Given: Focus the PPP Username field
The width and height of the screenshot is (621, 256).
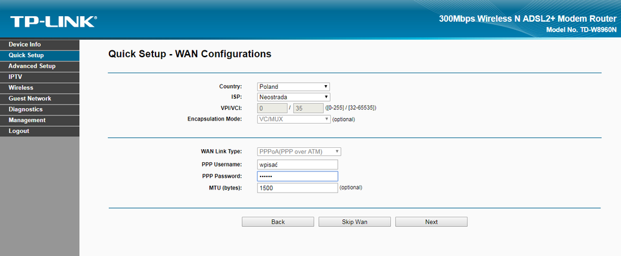Looking at the screenshot, I should pos(297,165).
